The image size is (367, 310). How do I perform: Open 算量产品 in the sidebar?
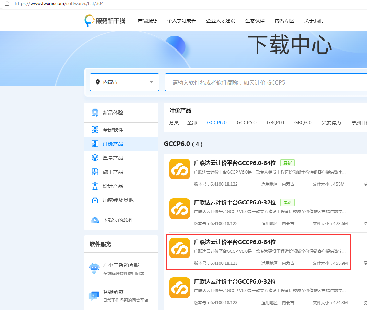tap(121, 158)
